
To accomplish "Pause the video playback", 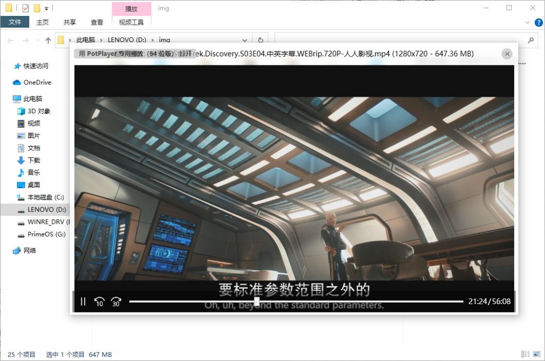I will pyautogui.click(x=83, y=301).
